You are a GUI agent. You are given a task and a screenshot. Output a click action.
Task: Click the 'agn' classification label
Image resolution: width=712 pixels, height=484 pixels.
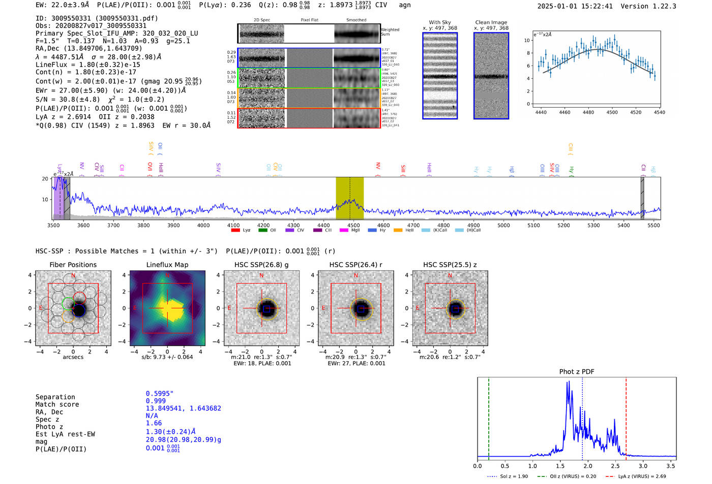pos(405,5)
